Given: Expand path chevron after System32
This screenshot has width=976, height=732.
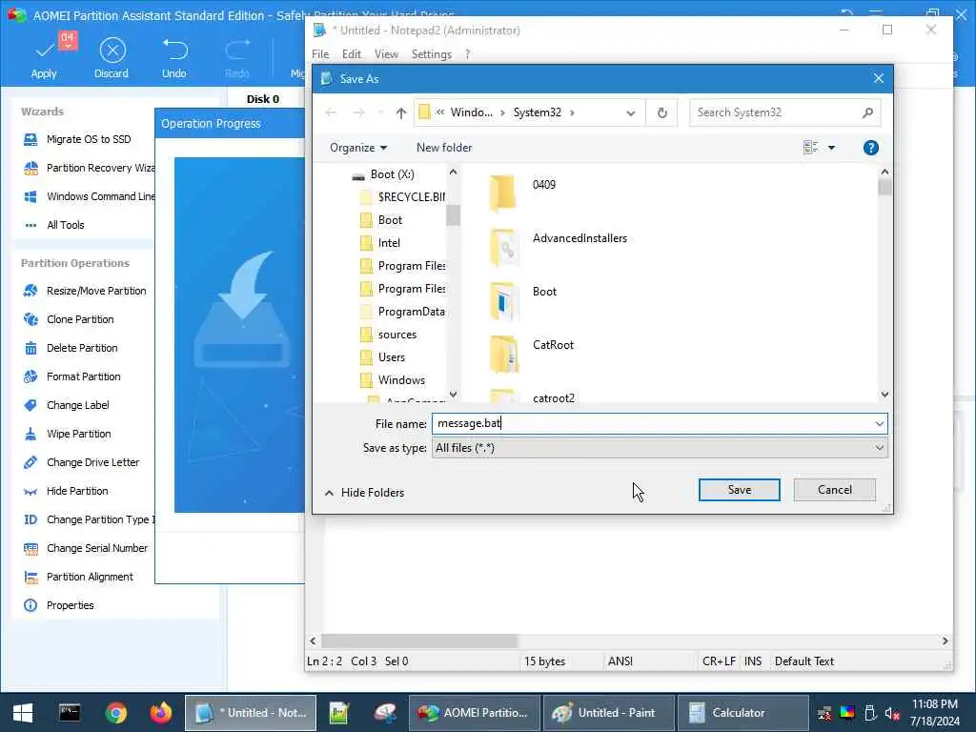Looking at the screenshot, I should click(572, 112).
